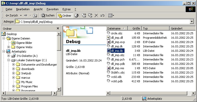Select the downloads folder in tree
The image size is (197, 102).
(28, 69)
